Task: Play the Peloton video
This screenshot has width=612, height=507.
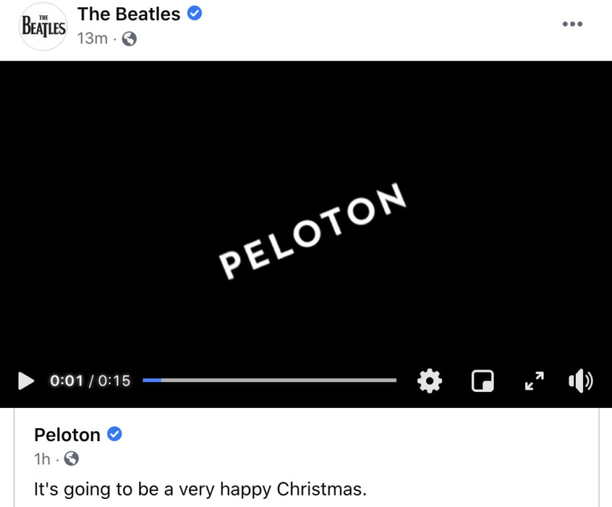Action: [x=26, y=381]
